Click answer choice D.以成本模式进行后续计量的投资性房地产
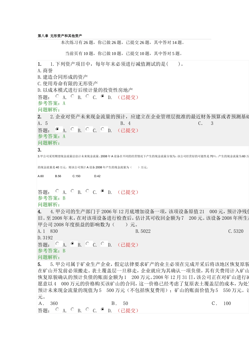Screen dimensions: 249x352 tap(85, 90)
